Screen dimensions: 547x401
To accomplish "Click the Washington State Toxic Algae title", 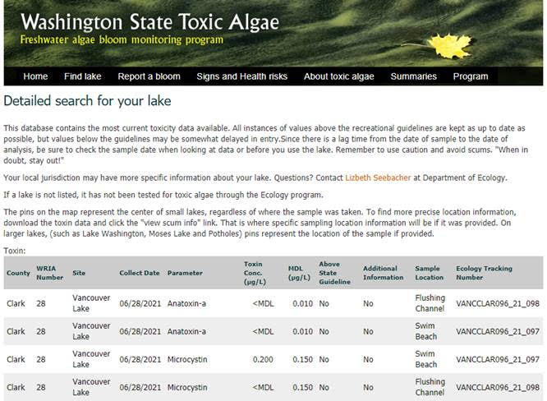I will click(149, 22).
